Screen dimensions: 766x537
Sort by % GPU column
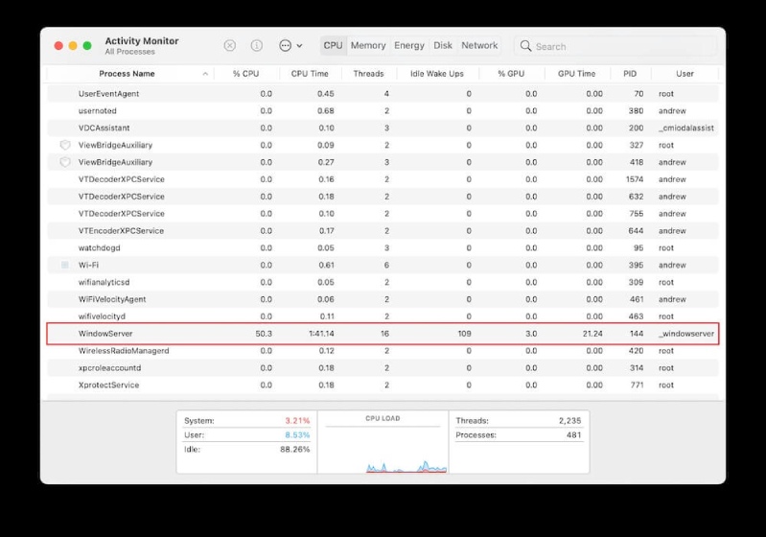[511, 74]
